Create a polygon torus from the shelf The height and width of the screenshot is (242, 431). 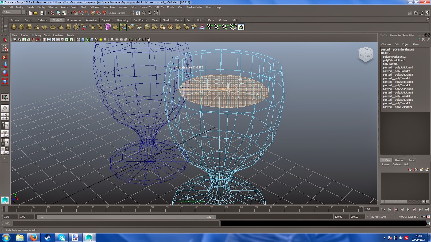tap(53, 27)
